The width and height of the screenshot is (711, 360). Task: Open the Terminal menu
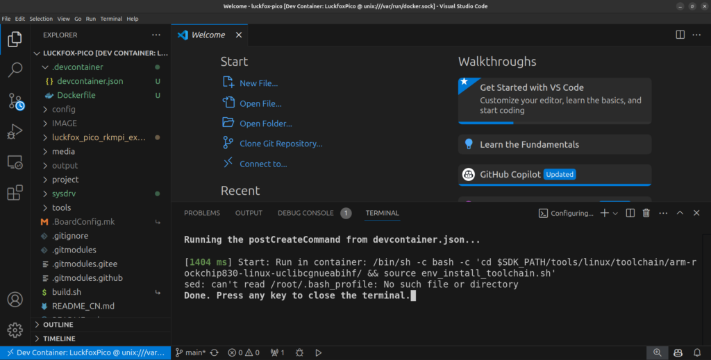click(111, 19)
